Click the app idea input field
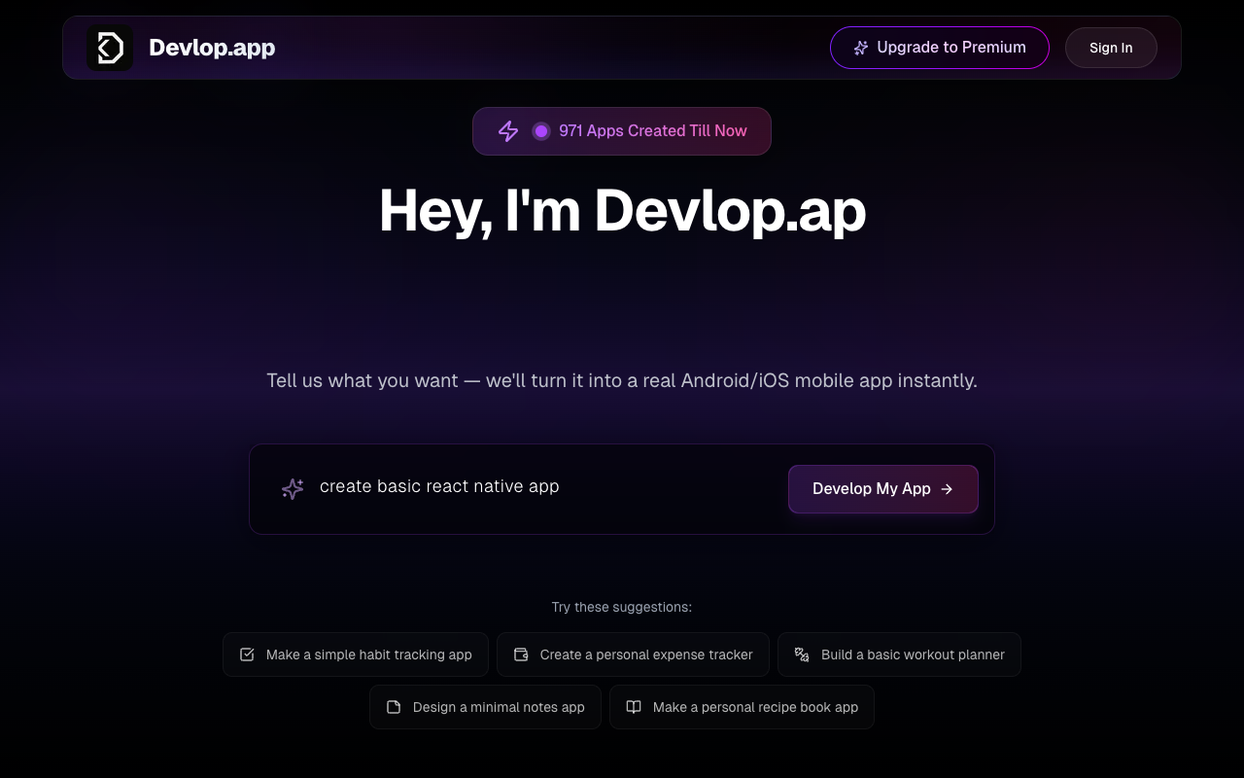Viewport: 1244px width, 778px height. point(535,486)
